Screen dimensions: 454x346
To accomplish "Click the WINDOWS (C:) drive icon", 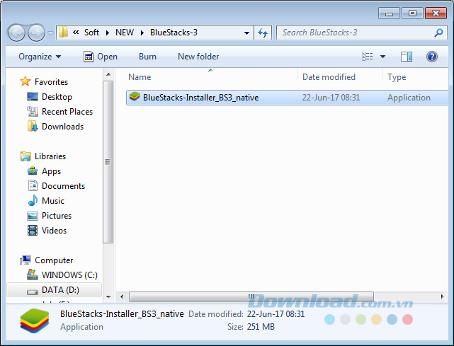I will [33, 275].
